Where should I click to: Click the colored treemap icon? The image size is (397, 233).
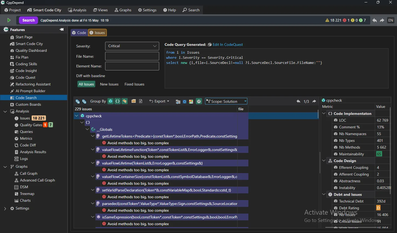191,101
